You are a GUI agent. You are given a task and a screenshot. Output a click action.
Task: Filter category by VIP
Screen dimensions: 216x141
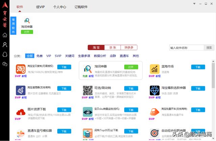pos(49,56)
